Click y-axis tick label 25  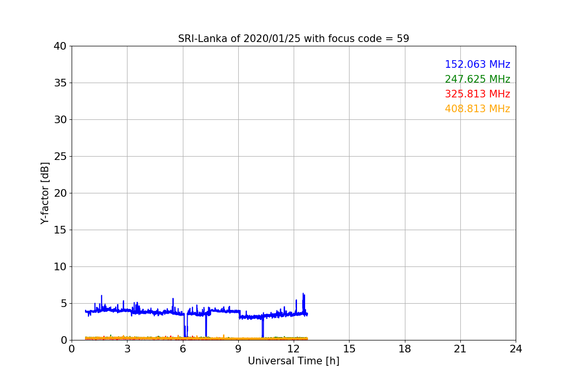(x=61, y=157)
